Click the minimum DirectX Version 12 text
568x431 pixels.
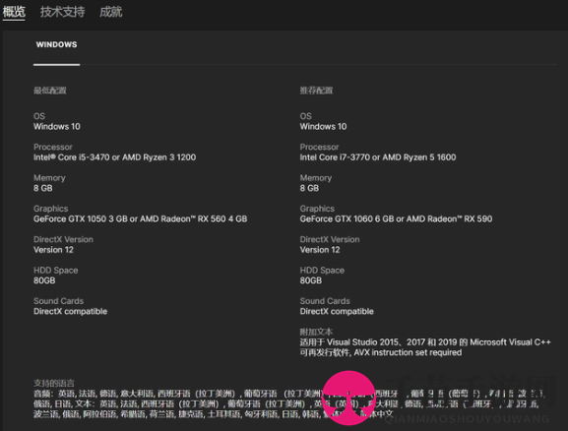53,250
